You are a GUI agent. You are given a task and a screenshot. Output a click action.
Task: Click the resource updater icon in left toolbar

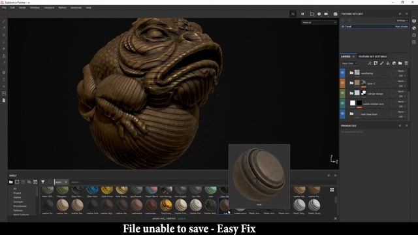(4, 93)
